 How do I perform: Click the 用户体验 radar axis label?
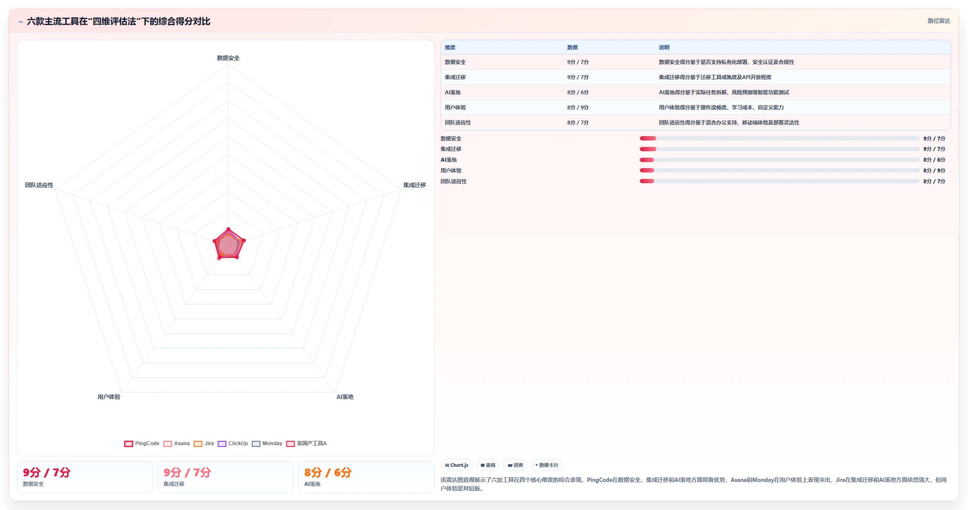pyautogui.click(x=109, y=397)
